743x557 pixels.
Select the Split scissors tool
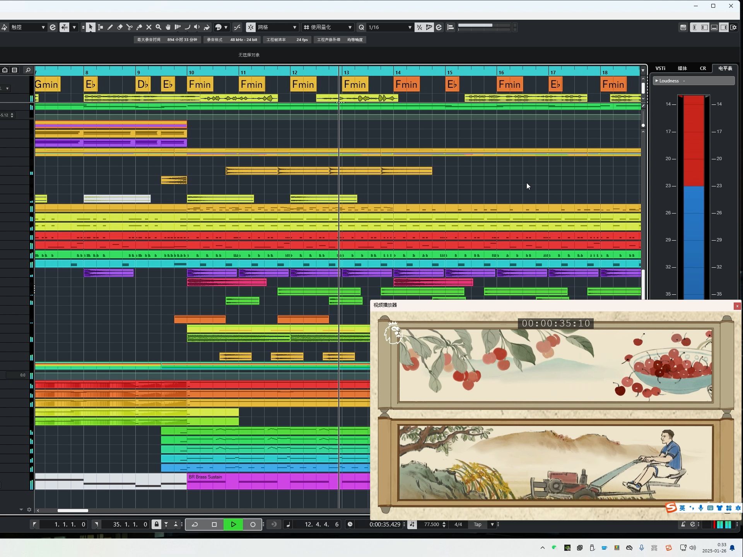click(130, 27)
